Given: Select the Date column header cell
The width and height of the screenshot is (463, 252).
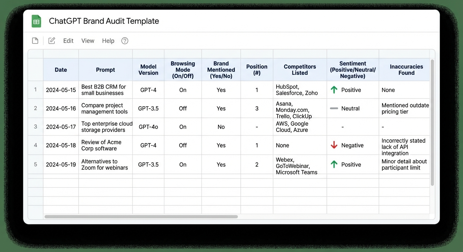Looking at the screenshot, I should click(x=61, y=70).
